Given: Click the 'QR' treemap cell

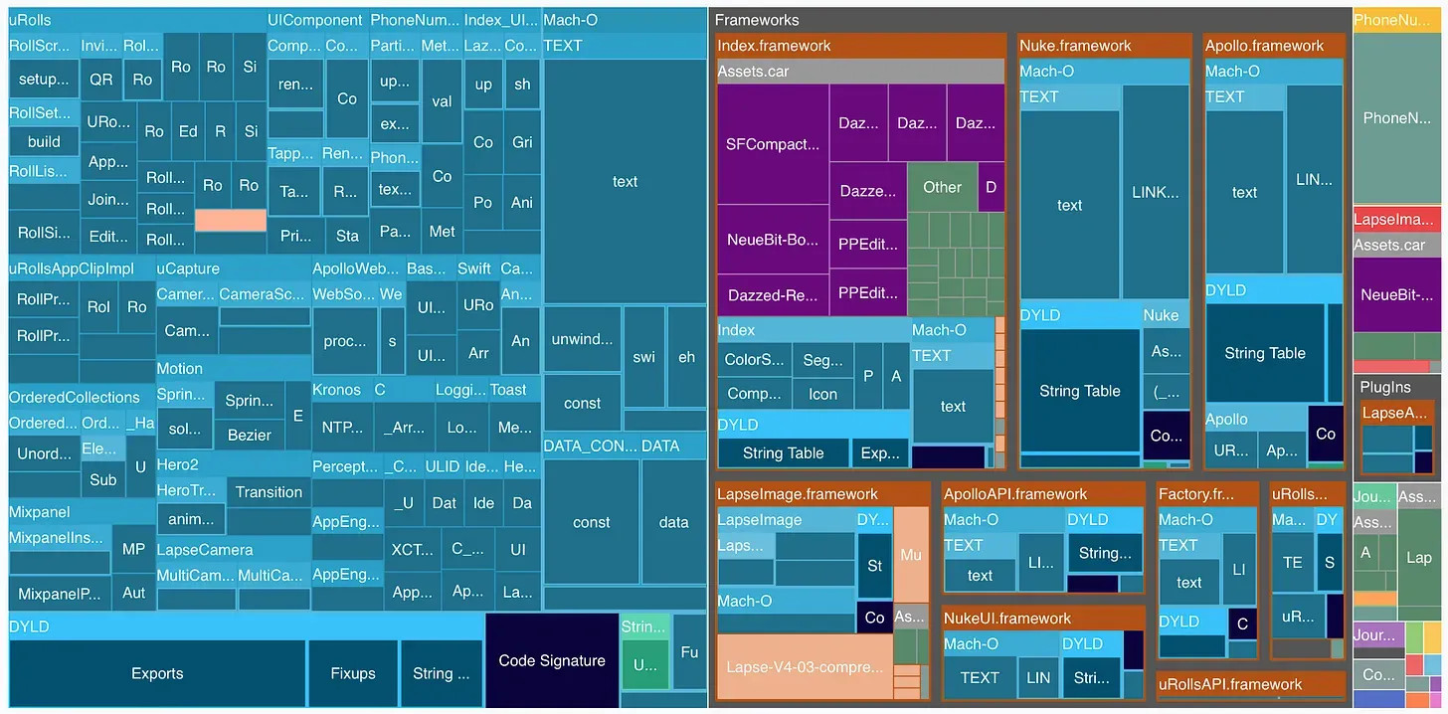Looking at the screenshot, I should tap(100, 80).
